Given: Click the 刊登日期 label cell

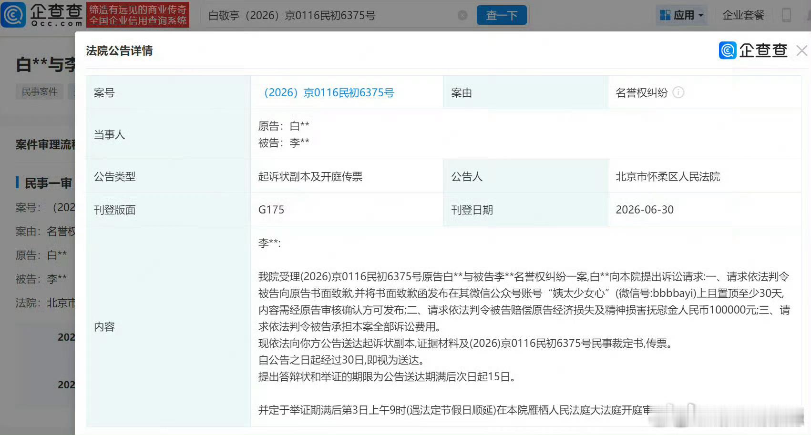Looking at the screenshot, I should tap(526, 210).
